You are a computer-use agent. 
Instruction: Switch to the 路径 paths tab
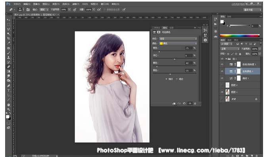[236, 40]
